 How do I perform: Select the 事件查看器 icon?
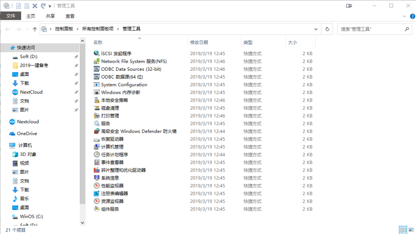[97, 162]
